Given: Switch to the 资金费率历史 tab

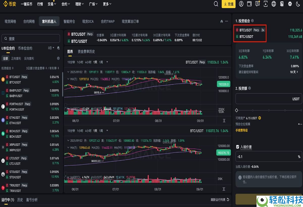Looking at the screenshot, I should pos(86,51).
